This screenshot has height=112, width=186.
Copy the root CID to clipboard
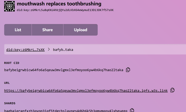pos(128,70)
